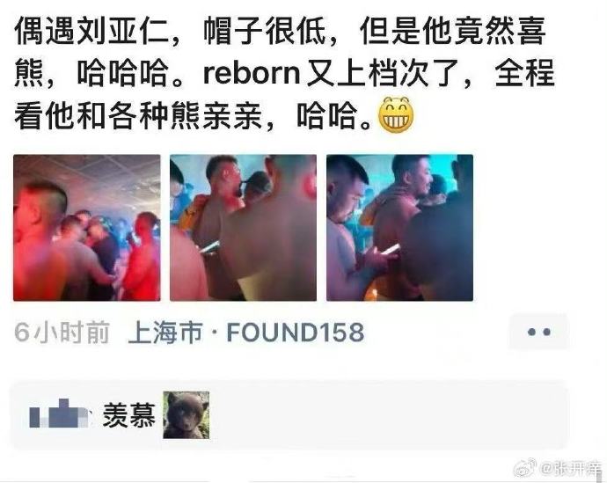
Task: Click the grinning emoji in the post
Action: point(396,115)
